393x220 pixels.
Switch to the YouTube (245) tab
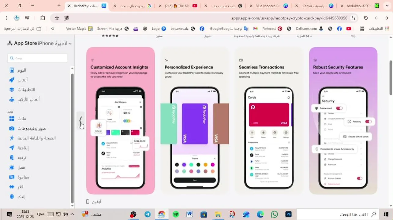(178, 6)
